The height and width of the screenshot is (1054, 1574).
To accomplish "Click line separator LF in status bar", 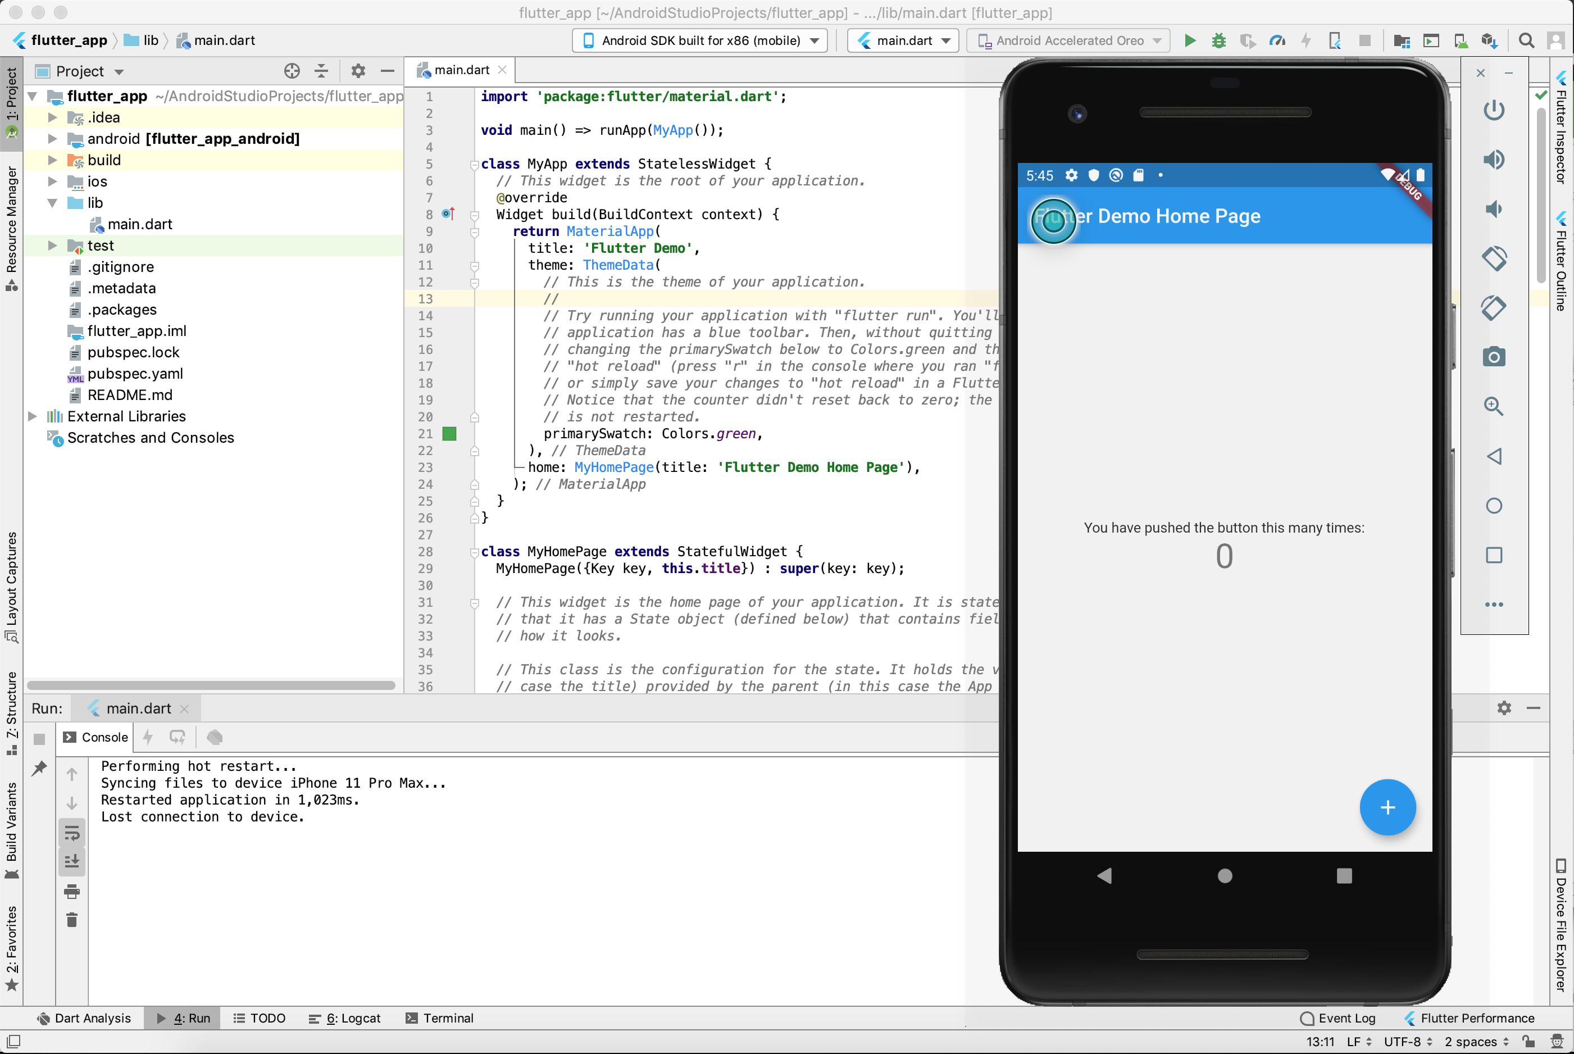I will pos(1359,1041).
